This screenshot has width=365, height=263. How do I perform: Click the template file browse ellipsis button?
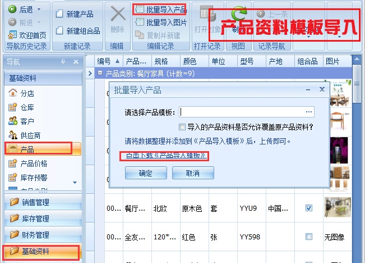[308, 112]
